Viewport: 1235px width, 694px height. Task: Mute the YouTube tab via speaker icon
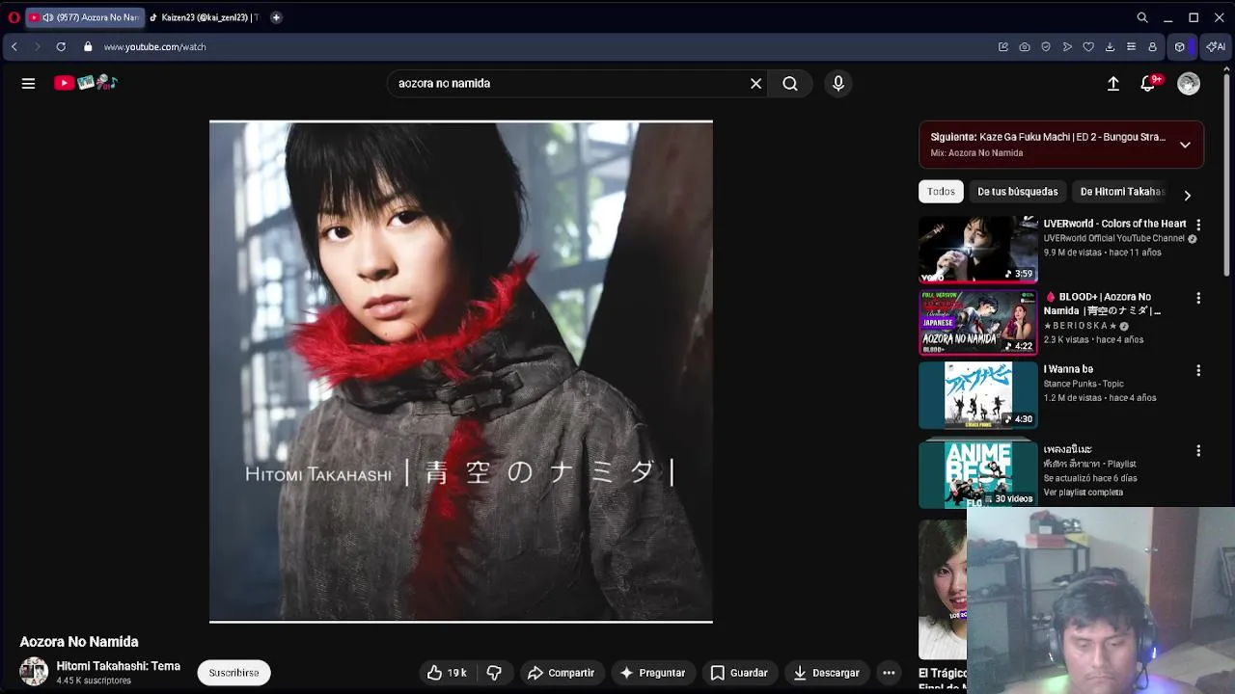coord(48,17)
